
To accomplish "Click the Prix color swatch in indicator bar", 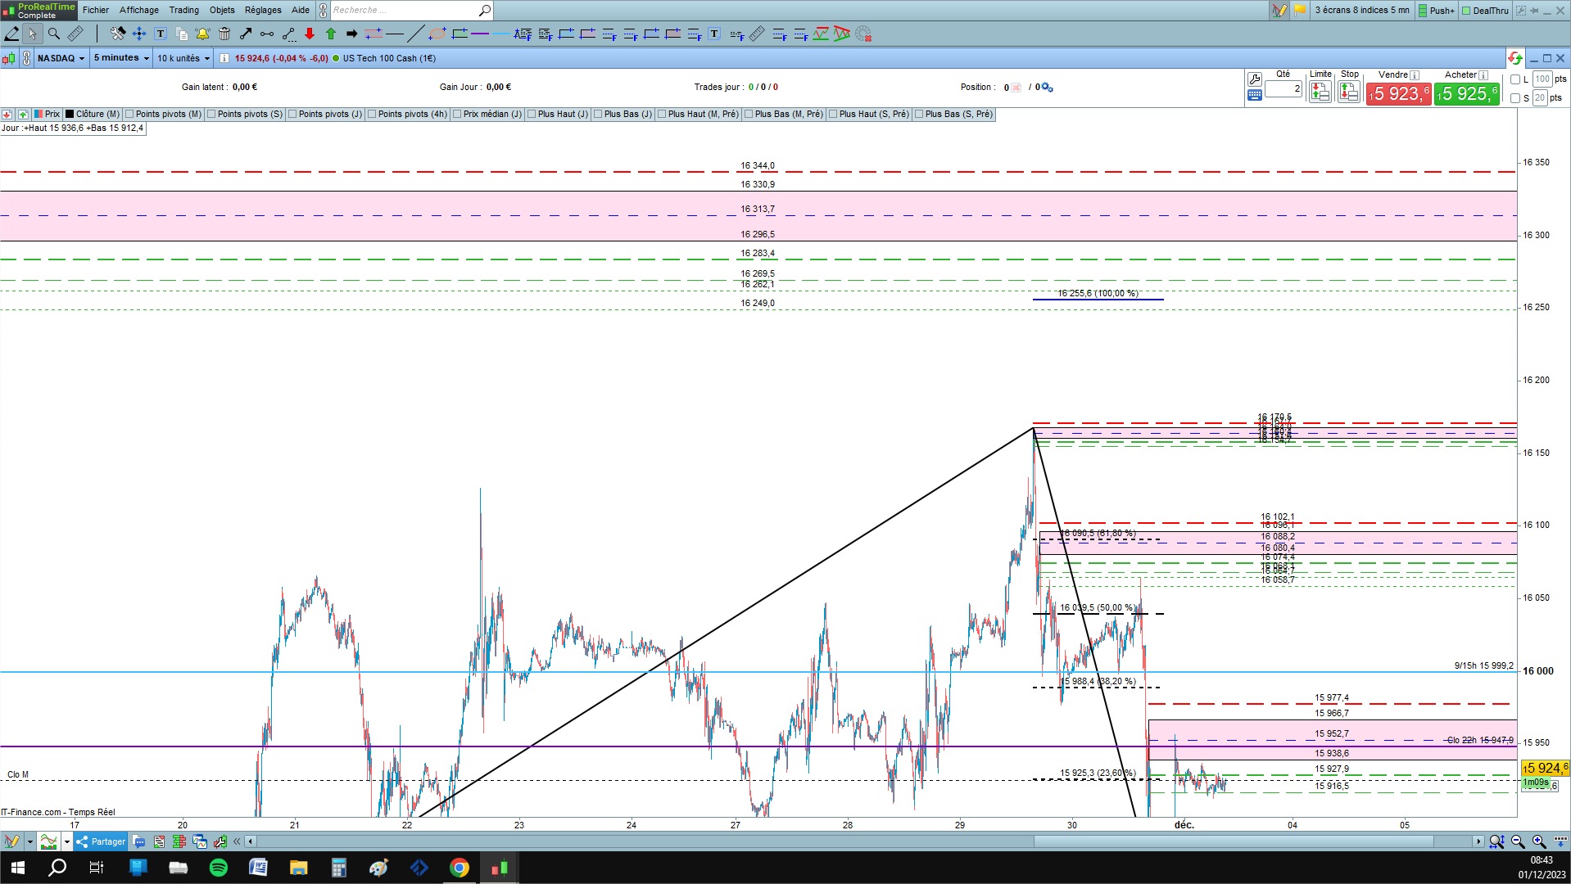I will click(38, 115).
